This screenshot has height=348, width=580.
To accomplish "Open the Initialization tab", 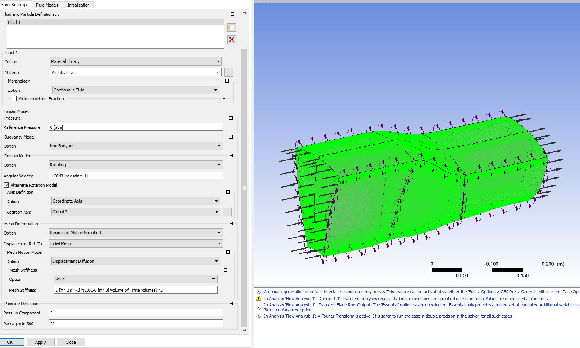I will pos(78,5).
